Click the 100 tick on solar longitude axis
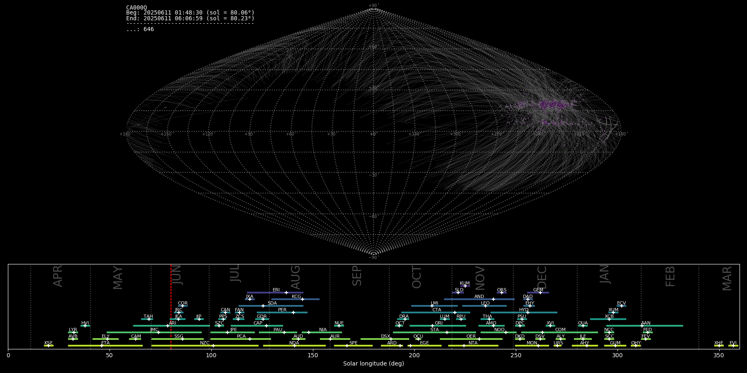Viewport: 747px width, 373px height. (211, 355)
